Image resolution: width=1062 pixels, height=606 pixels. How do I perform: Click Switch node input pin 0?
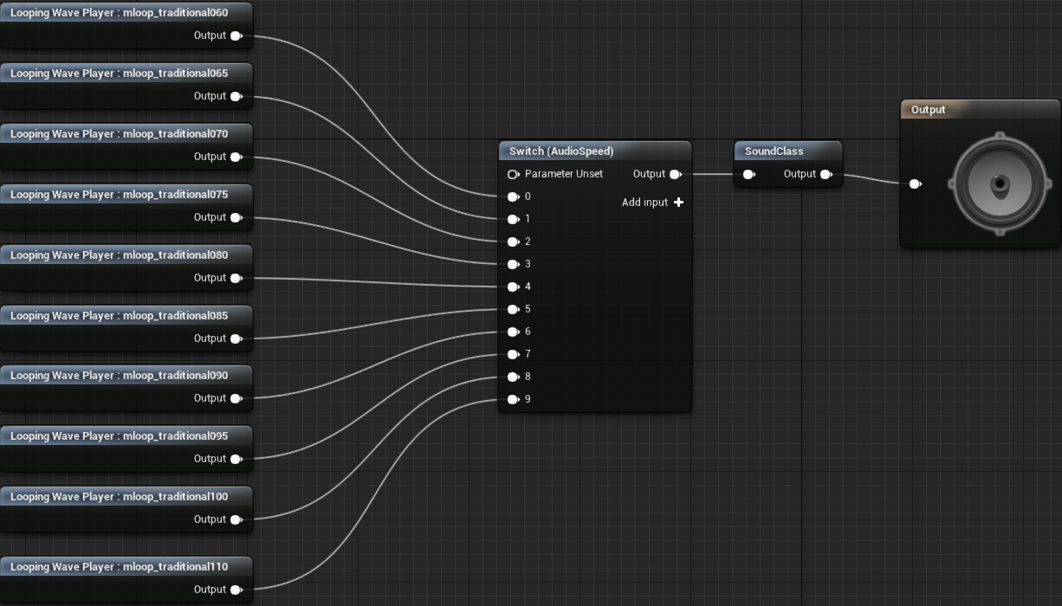tap(513, 197)
